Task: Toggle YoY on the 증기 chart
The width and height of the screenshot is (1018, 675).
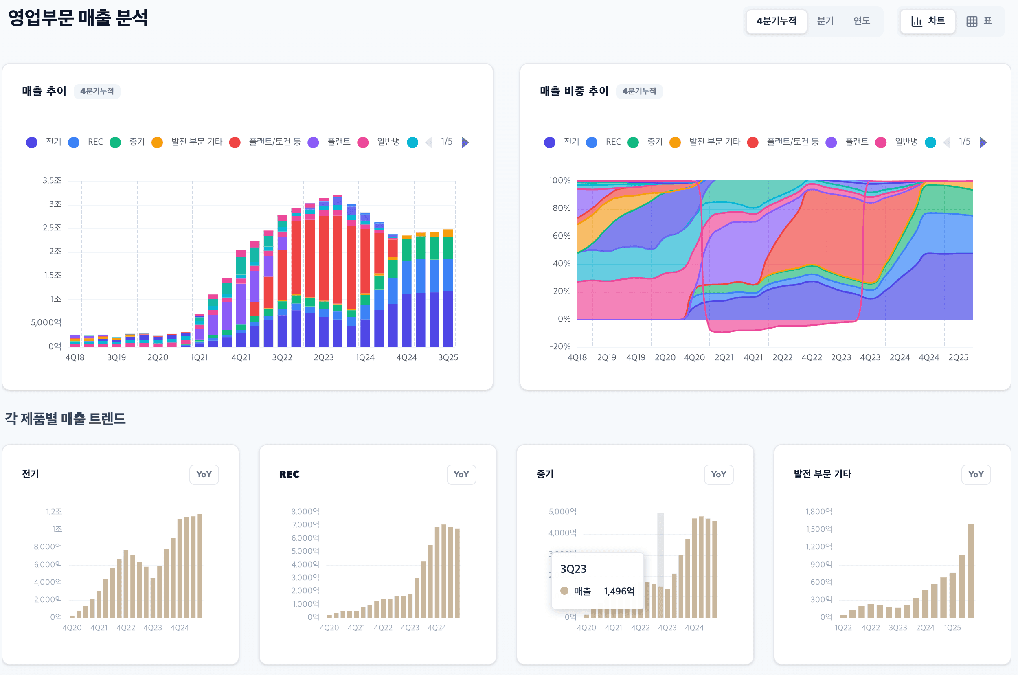Action: (x=718, y=474)
